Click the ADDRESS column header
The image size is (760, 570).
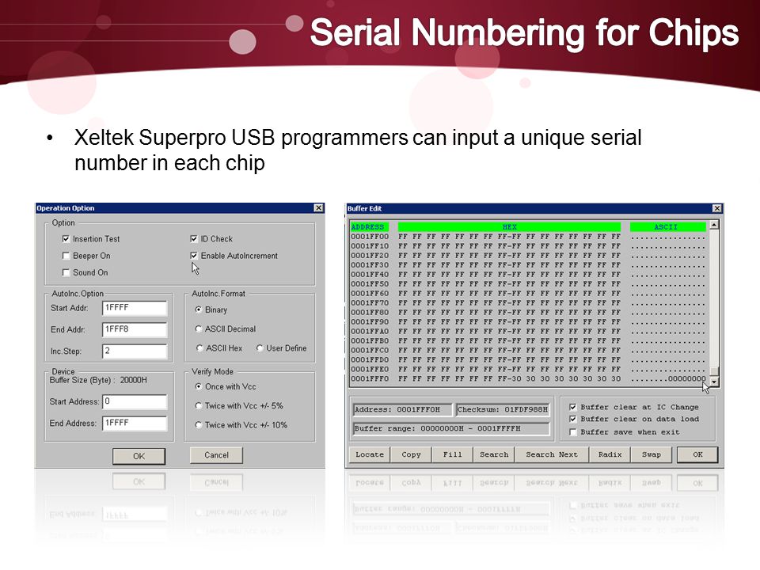(x=370, y=227)
